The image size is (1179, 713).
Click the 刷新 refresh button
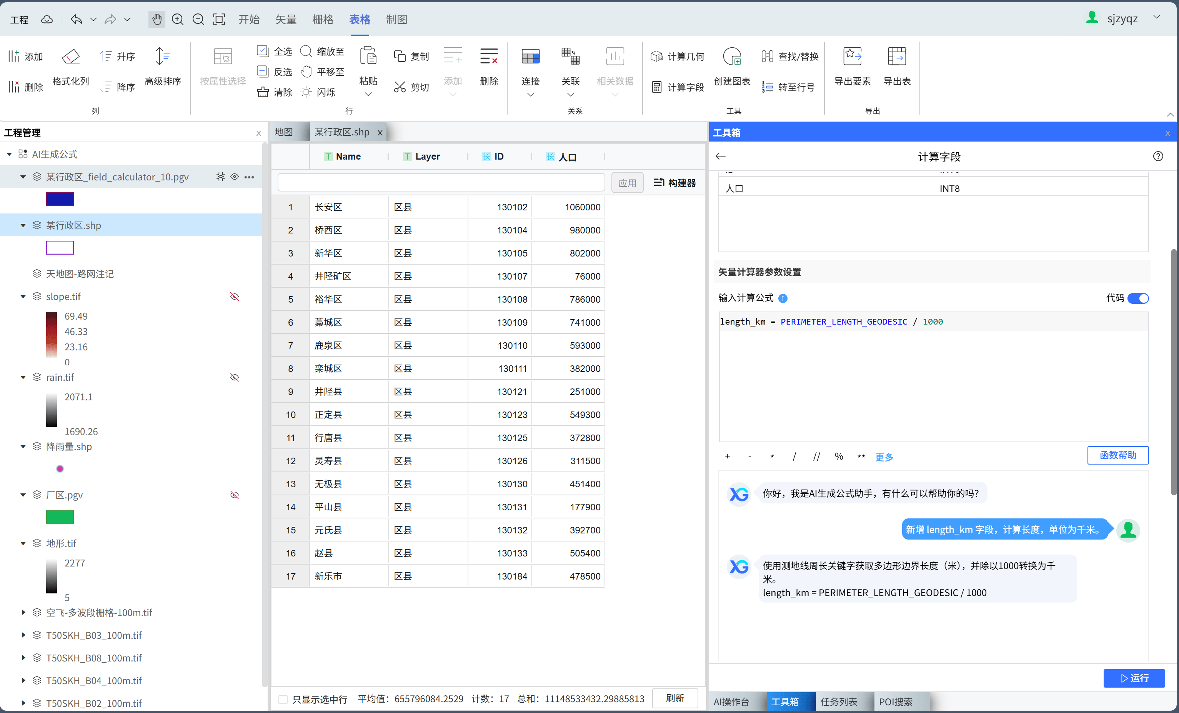pos(675,698)
